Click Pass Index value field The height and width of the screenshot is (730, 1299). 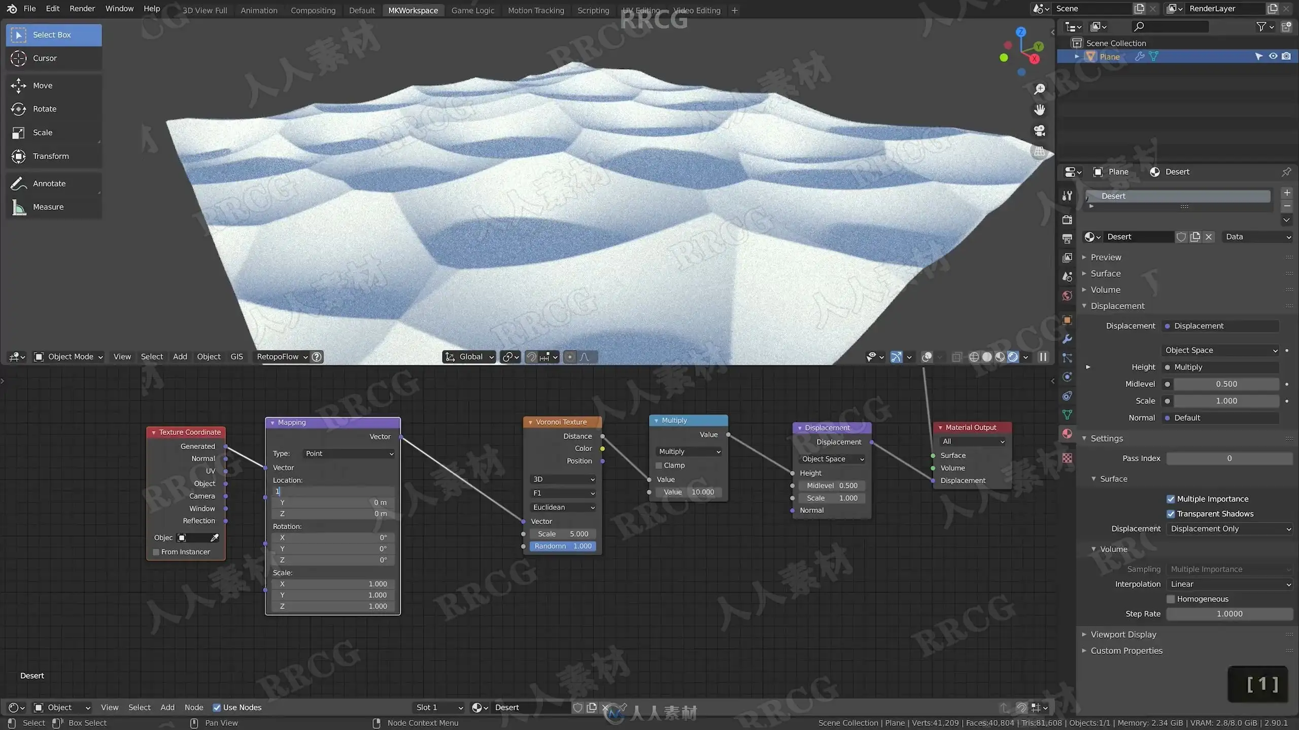coord(1229,458)
